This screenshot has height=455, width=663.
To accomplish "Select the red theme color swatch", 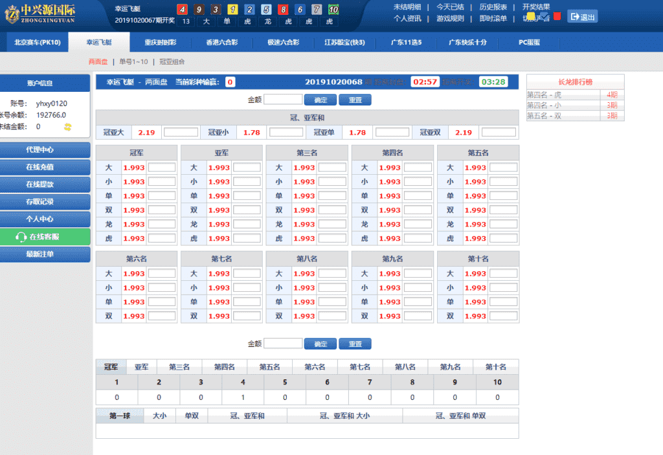I will [x=557, y=16].
